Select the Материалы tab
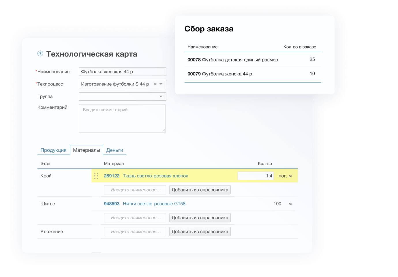 click(x=87, y=150)
